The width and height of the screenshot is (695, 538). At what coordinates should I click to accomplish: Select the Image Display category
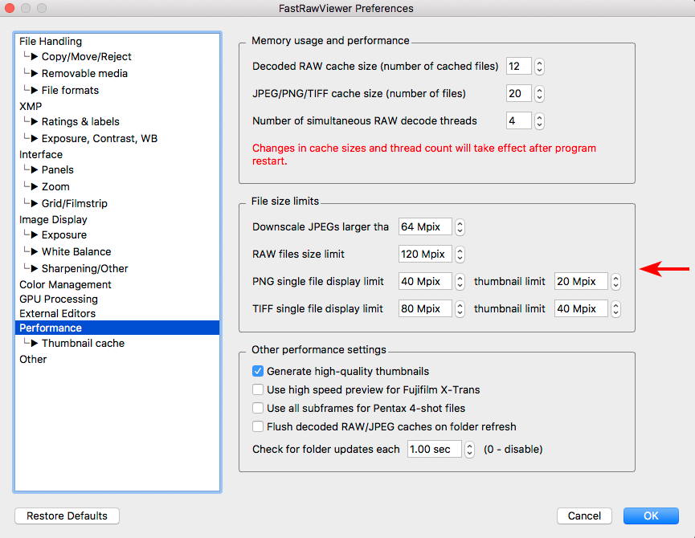click(53, 220)
